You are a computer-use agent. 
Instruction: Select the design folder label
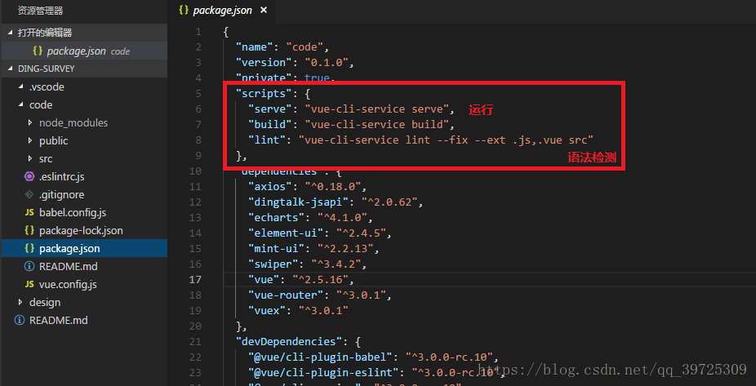point(45,302)
